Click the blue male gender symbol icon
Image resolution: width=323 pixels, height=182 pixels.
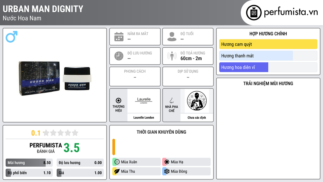pyautogui.click(x=12, y=37)
